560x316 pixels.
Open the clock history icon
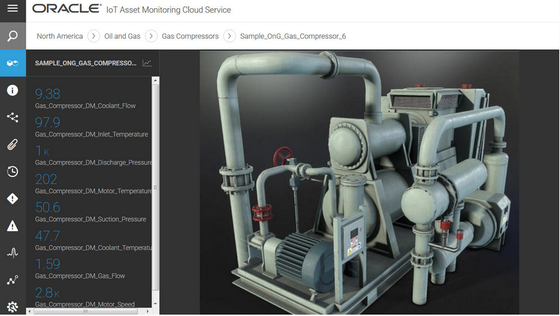[12, 172]
